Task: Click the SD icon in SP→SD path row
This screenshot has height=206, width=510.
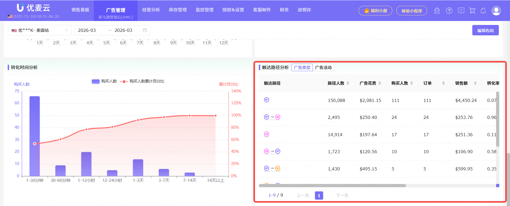Action: [x=278, y=168]
